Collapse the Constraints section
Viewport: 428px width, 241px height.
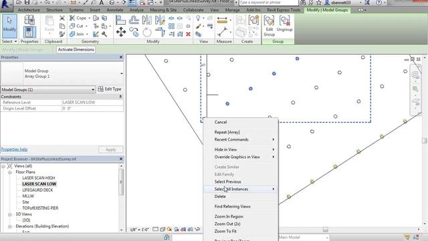point(120,96)
